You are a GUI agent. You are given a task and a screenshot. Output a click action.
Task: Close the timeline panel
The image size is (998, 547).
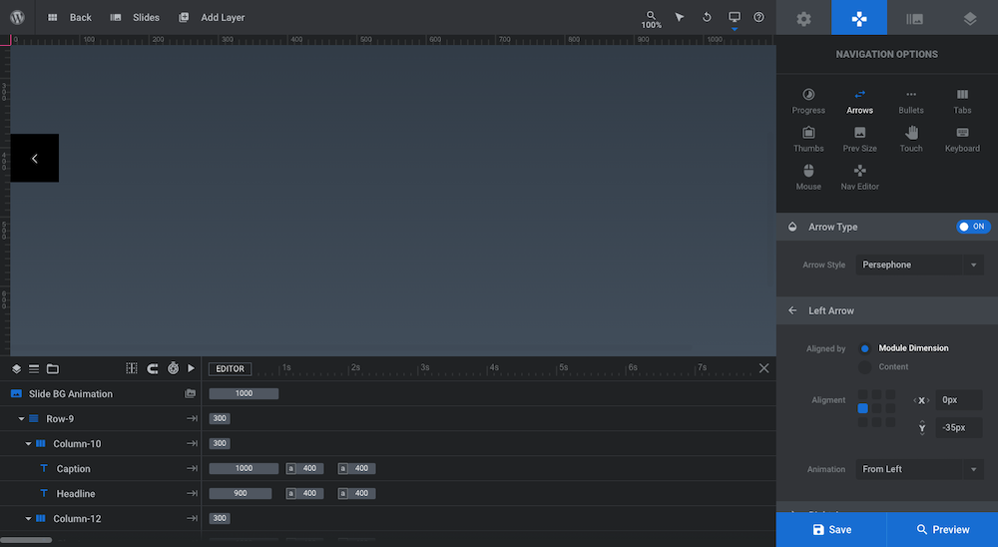763,368
